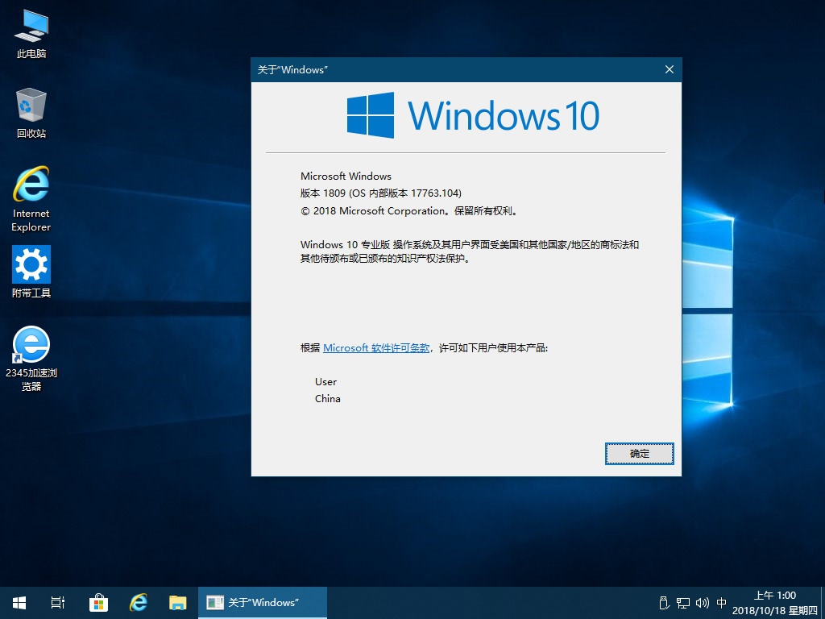Click the show desktop strip at taskbar end
The width and height of the screenshot is (825, 619).
pyautogui.click(x=823, y=603)
